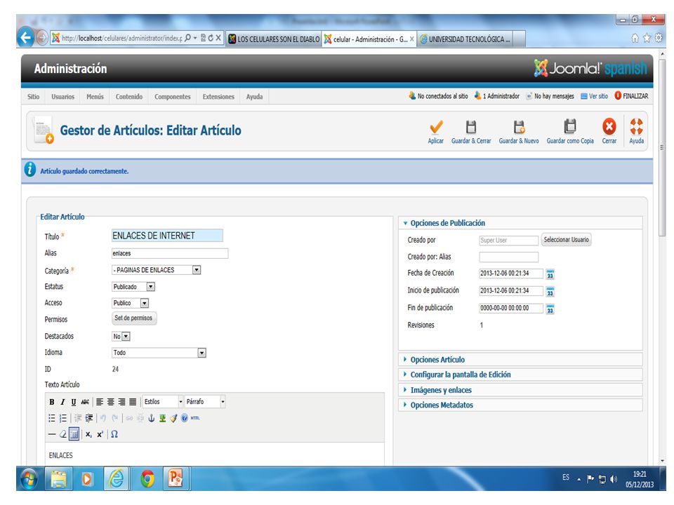Screen dimensions: 674x505
Task: Click the FINALIZAR logout link
Action: [631, 96]
